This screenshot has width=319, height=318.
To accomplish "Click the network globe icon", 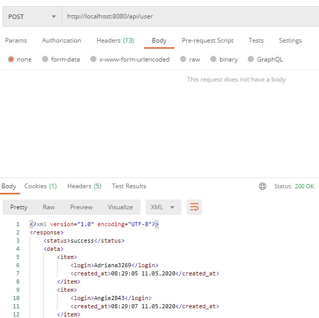I will point(263,186).
